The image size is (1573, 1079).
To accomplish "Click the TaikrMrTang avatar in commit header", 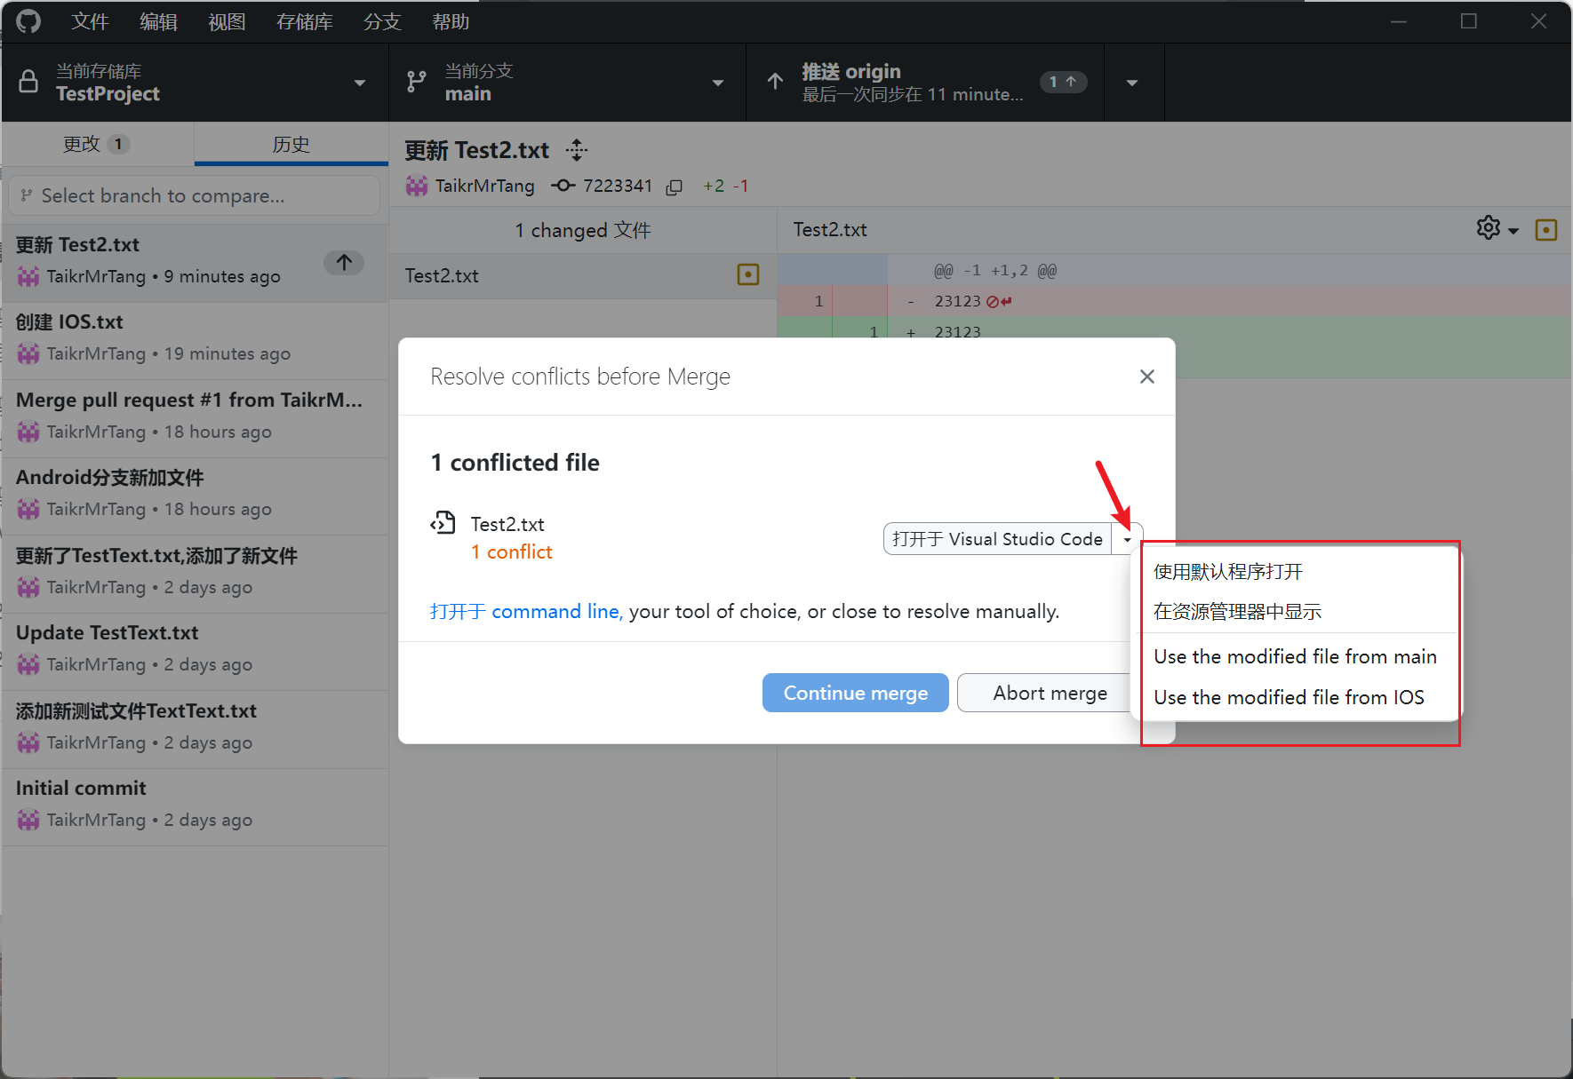I will tap(417, 186).
